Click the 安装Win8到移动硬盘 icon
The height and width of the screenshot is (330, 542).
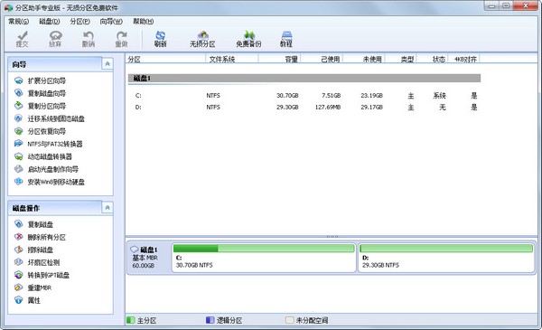pyautogui.click(x=19, y=182)
